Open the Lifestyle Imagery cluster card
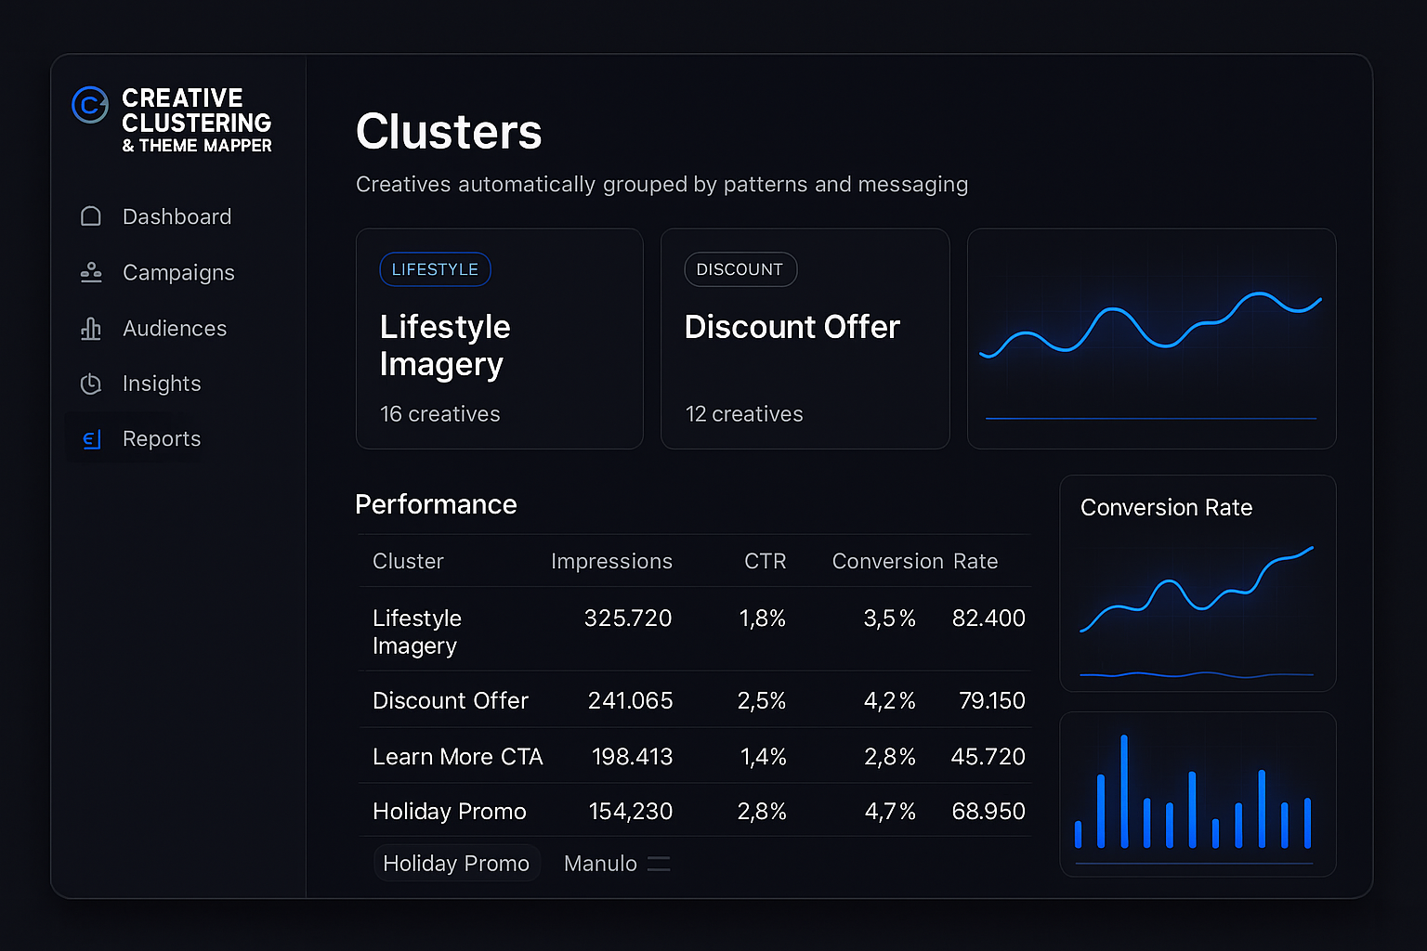1427x951 pixels. pyautogui.click(x=499, y=338)
